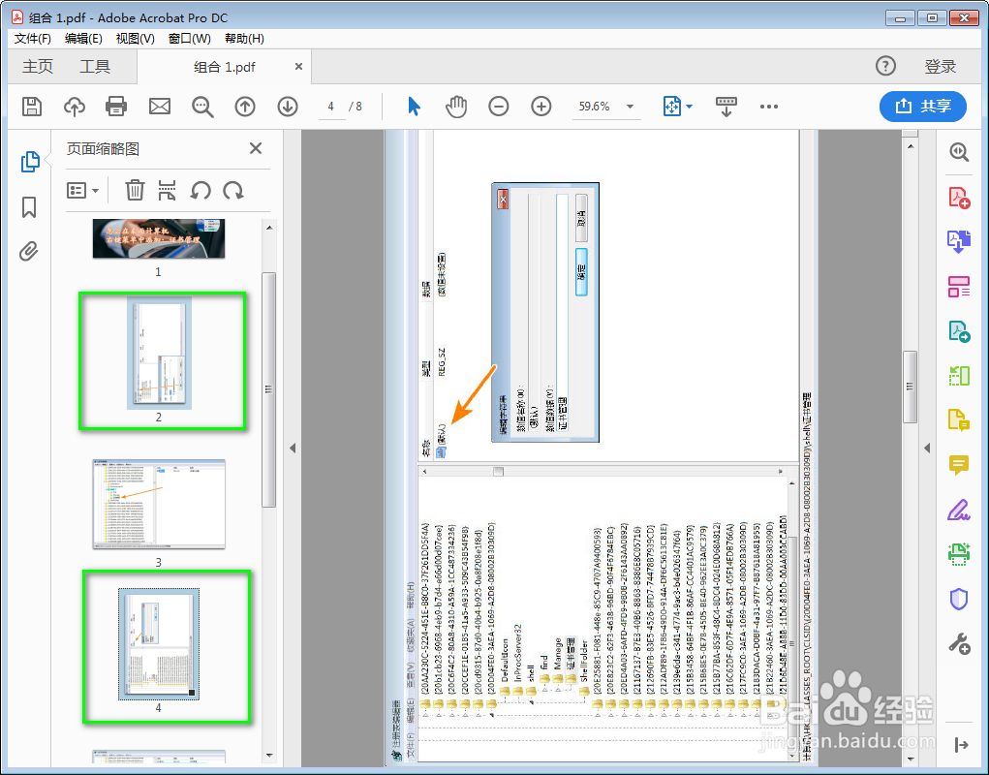989x775 pixels.
Task: Open the Combine Files tool in the right pane
Action: click(959, 241)
